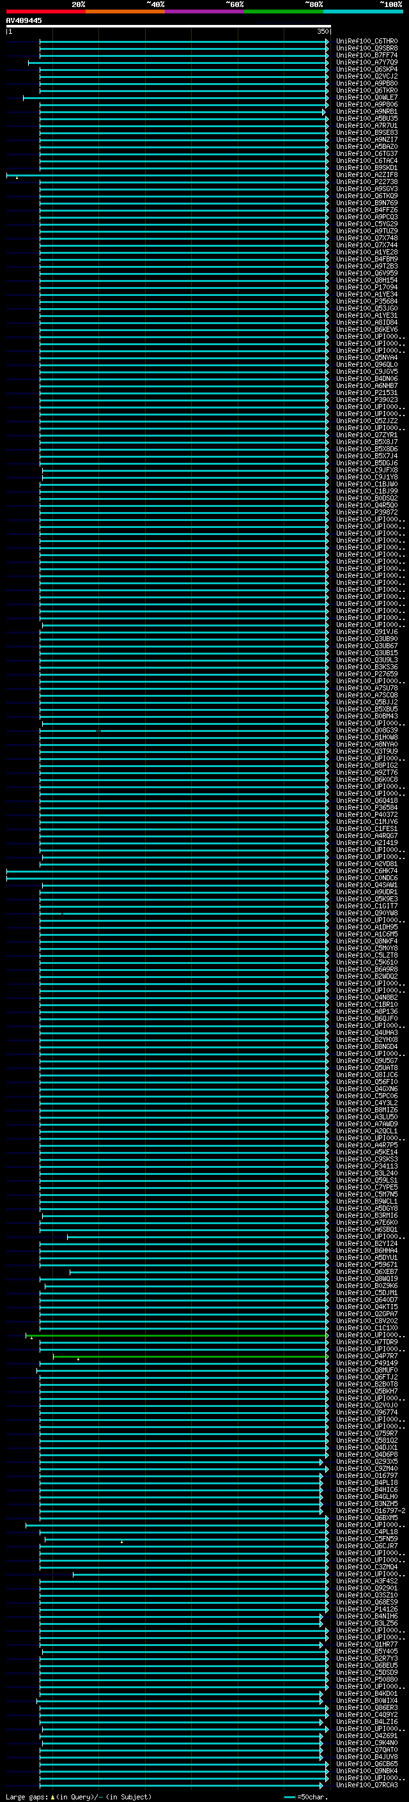
Task: Select the UniRef100_C5YG29 label
Action: (x=367, y=224)
